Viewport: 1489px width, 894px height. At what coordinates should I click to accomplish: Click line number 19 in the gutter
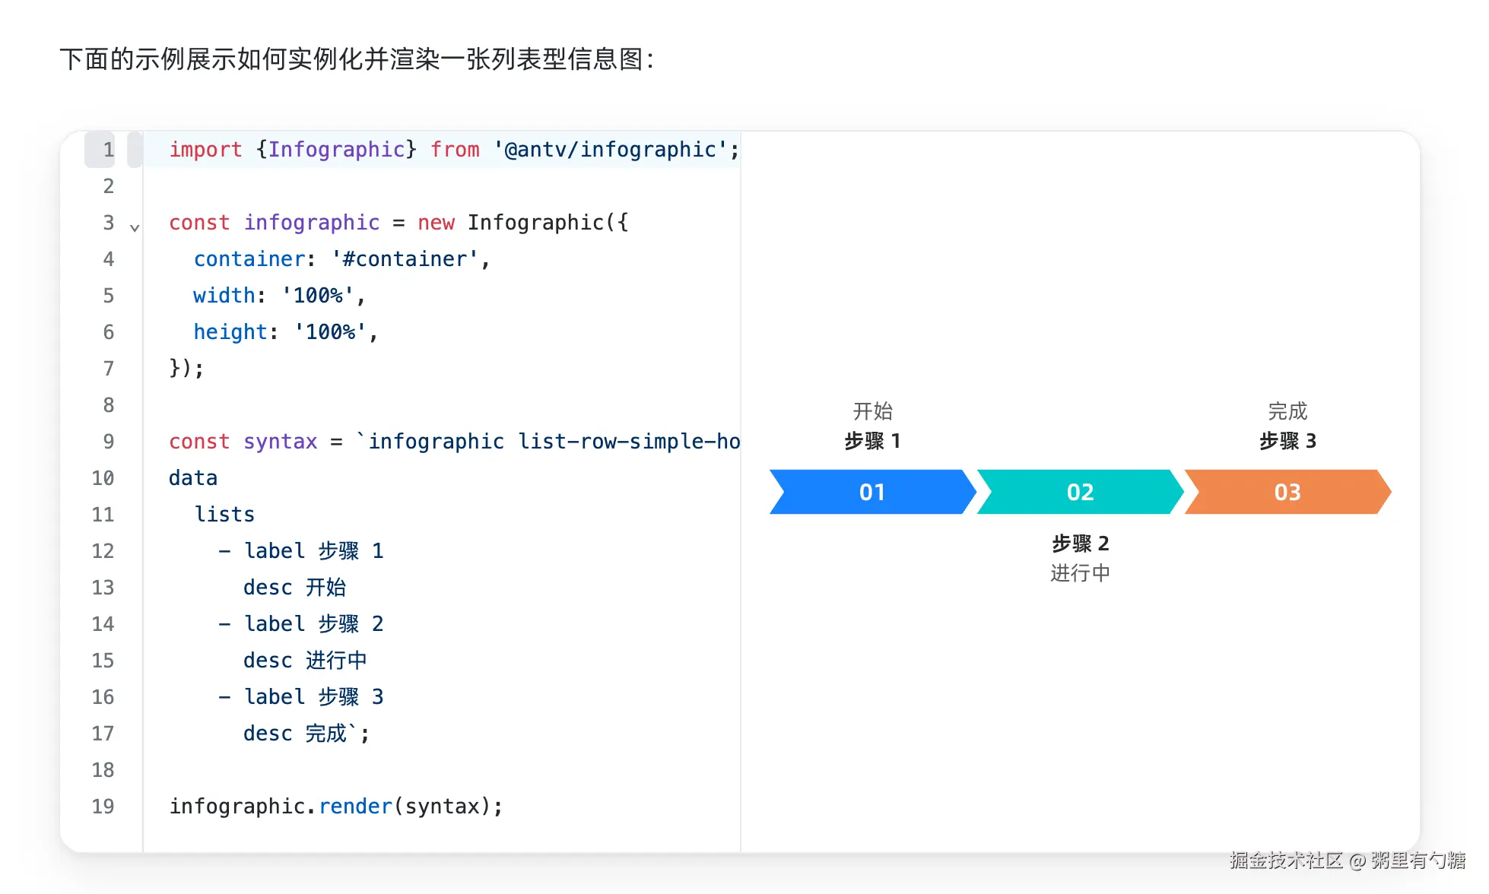tap(103, 807)
